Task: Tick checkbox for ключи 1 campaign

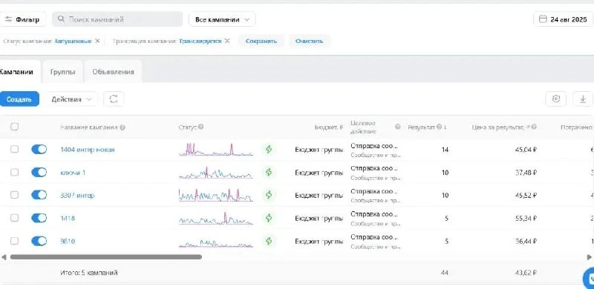Action: click(14, 172)
